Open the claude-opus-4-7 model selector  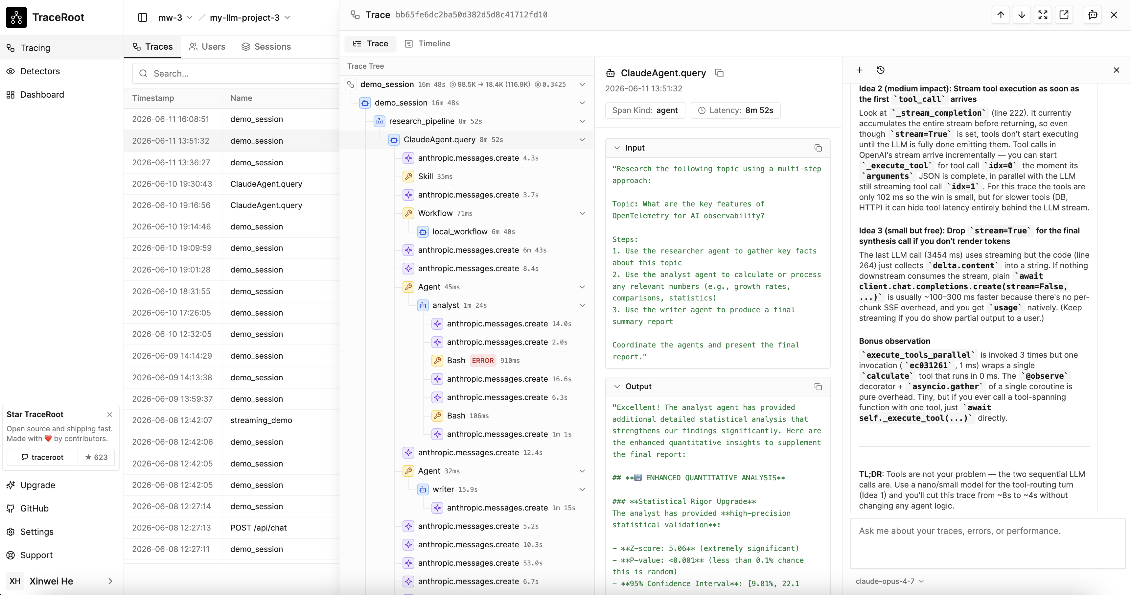889,581
